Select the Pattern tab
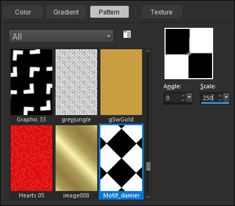 click(x=109, y=12)
